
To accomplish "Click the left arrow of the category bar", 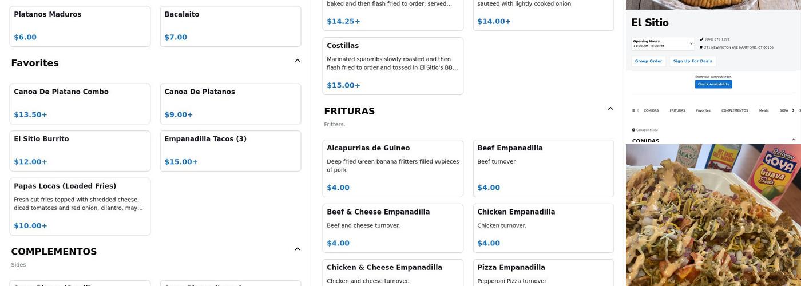I will point(638,110).
